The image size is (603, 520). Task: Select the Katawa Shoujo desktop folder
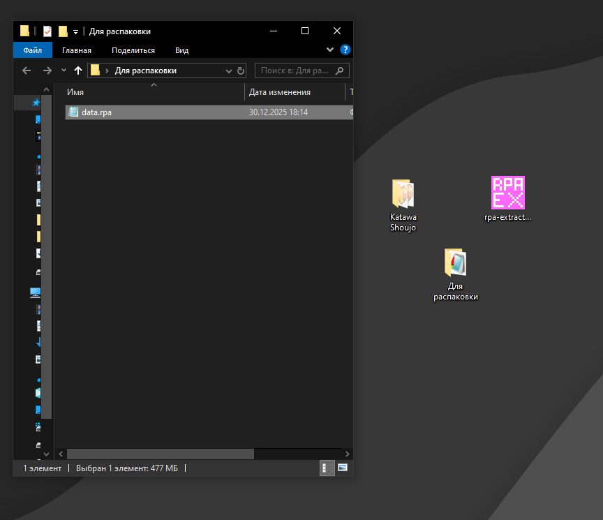pyautogui.click(x=403, y=206)
